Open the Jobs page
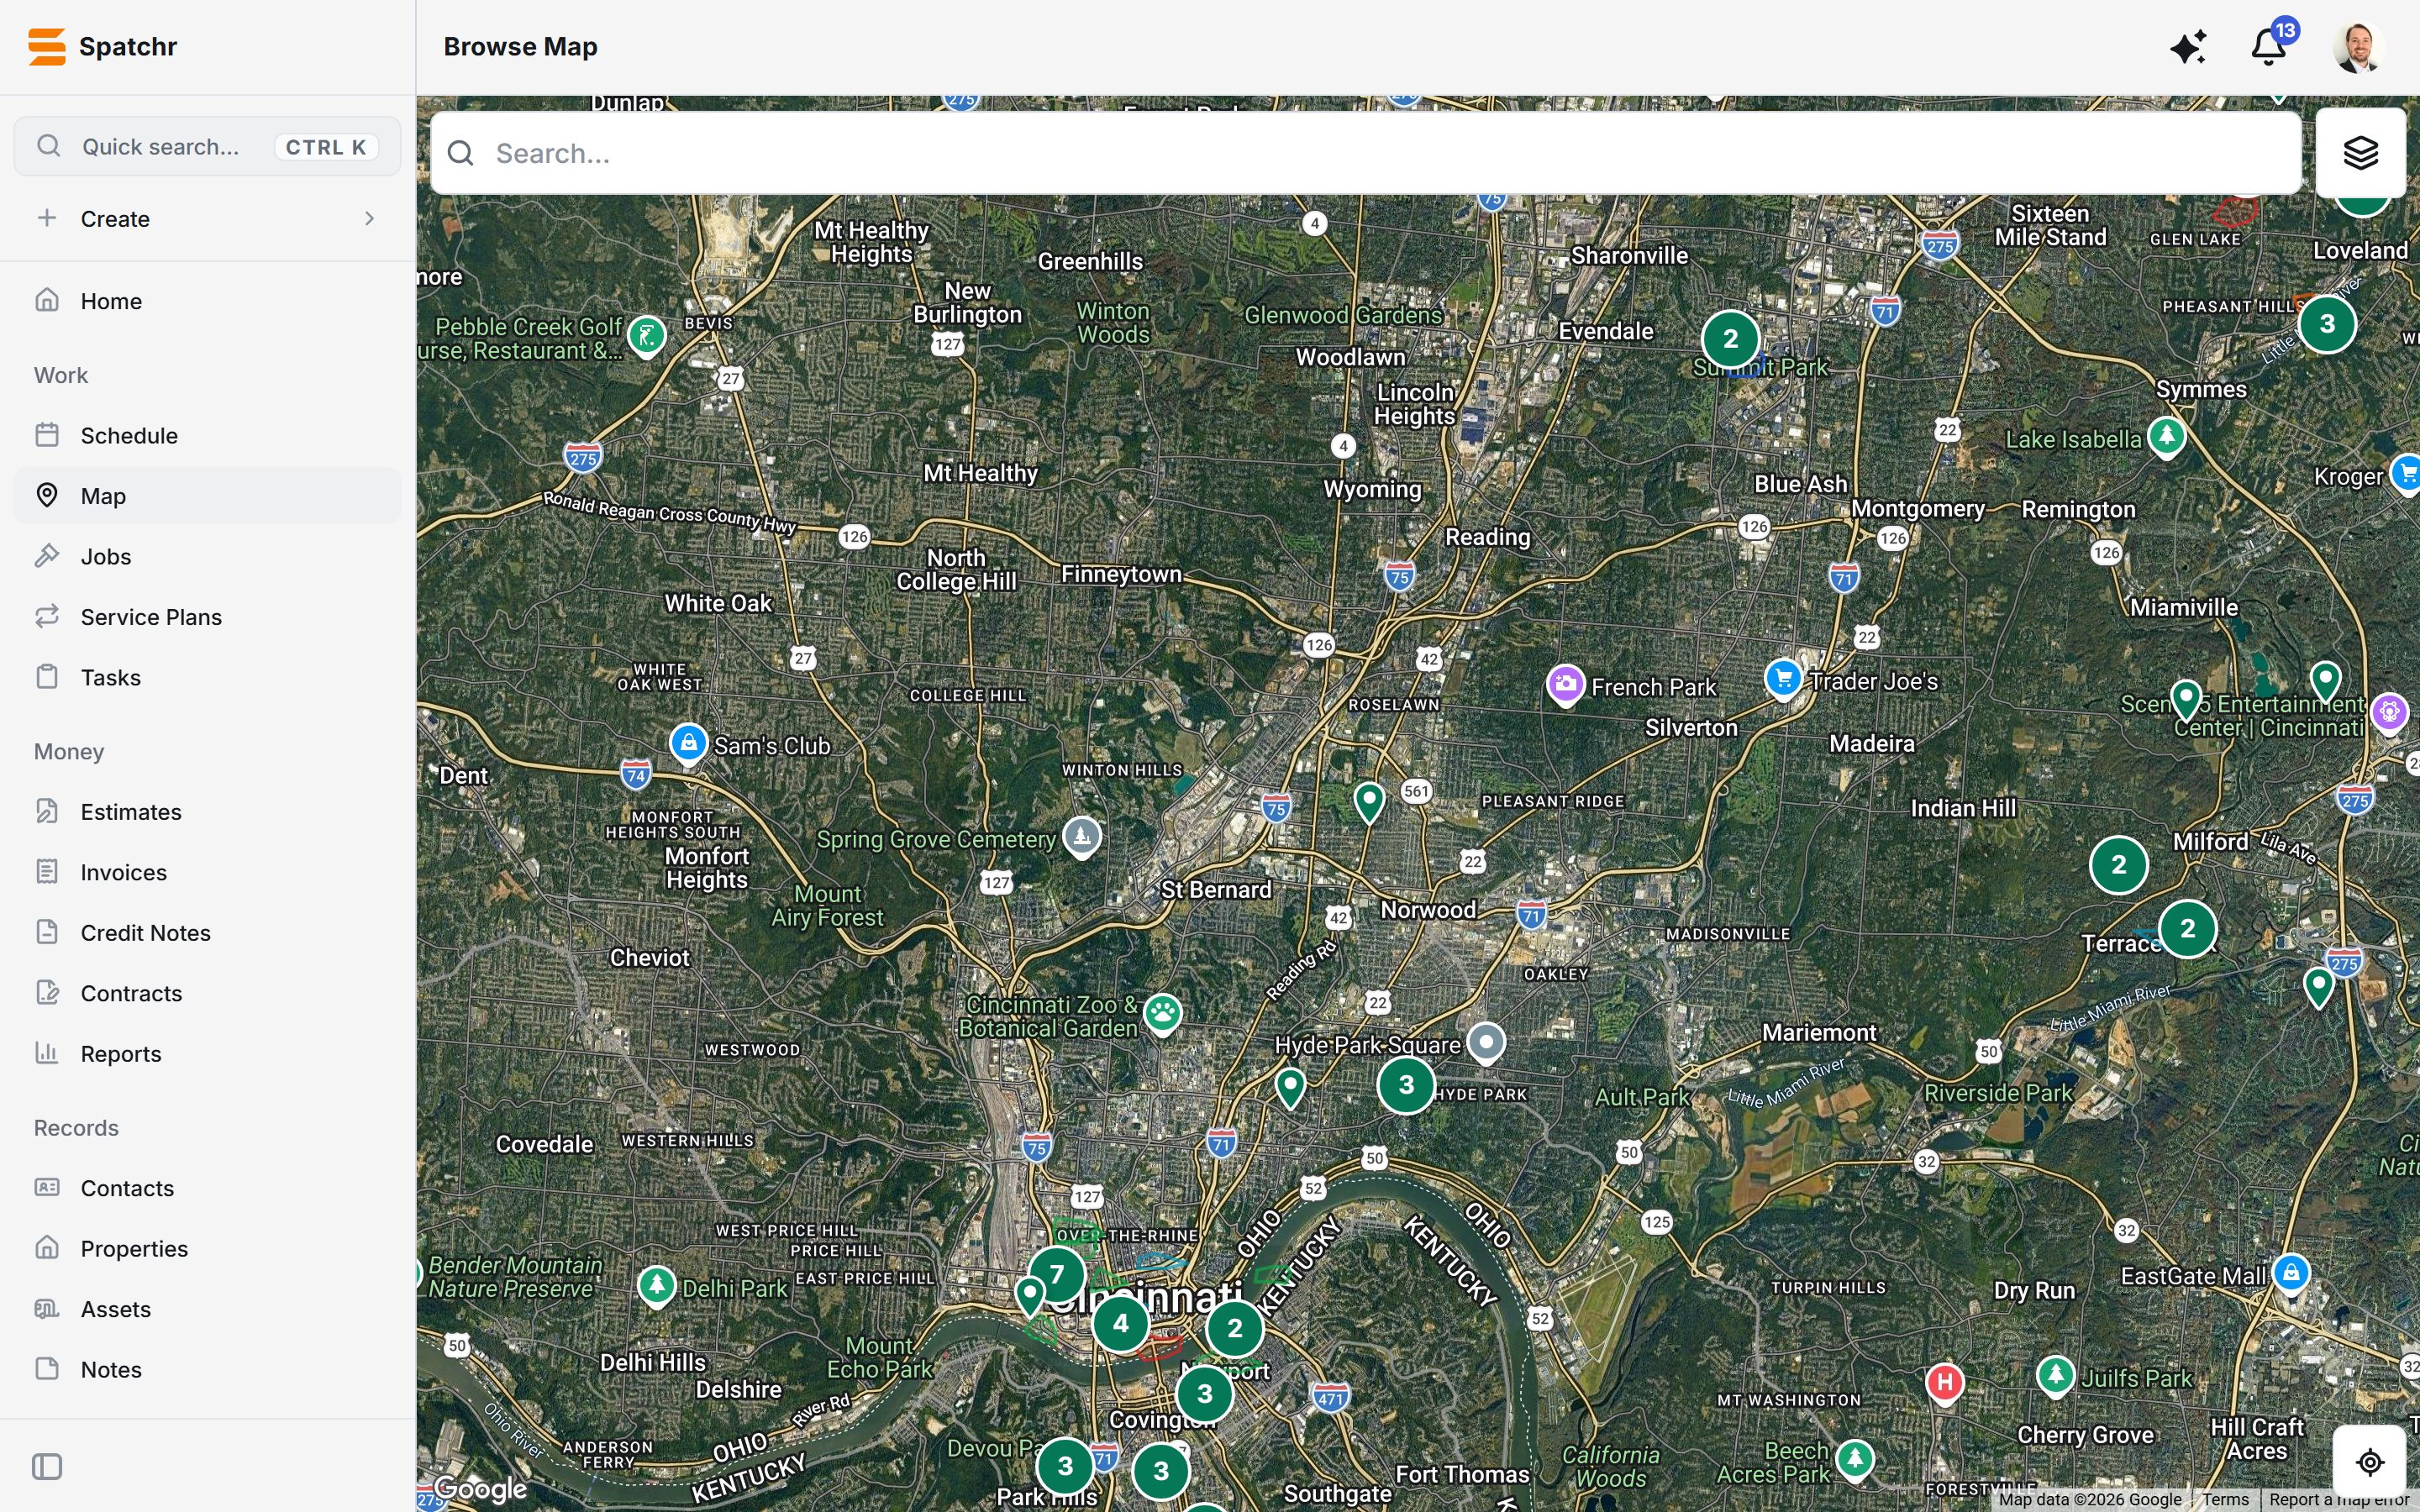2420x1512 pixels. (207, 557)
